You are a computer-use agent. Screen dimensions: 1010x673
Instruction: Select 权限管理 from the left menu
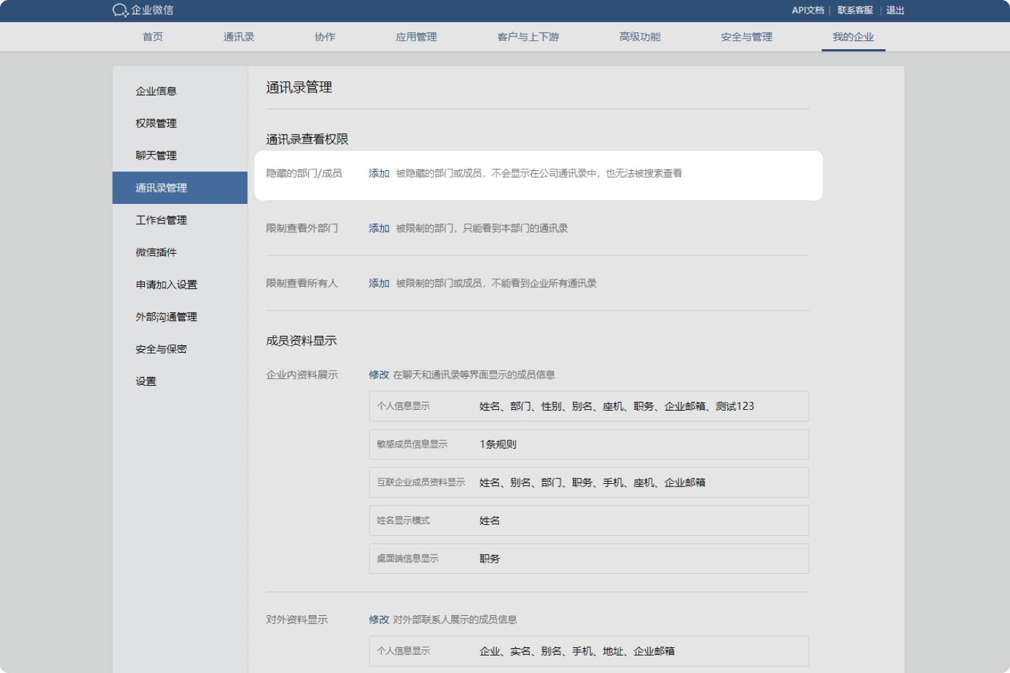click(x=156, y=123)
